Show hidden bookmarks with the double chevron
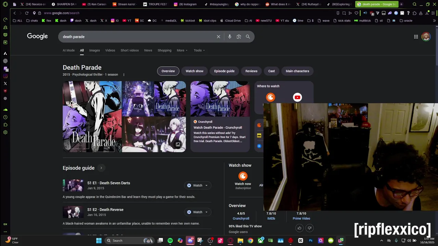 pos(435,20)
